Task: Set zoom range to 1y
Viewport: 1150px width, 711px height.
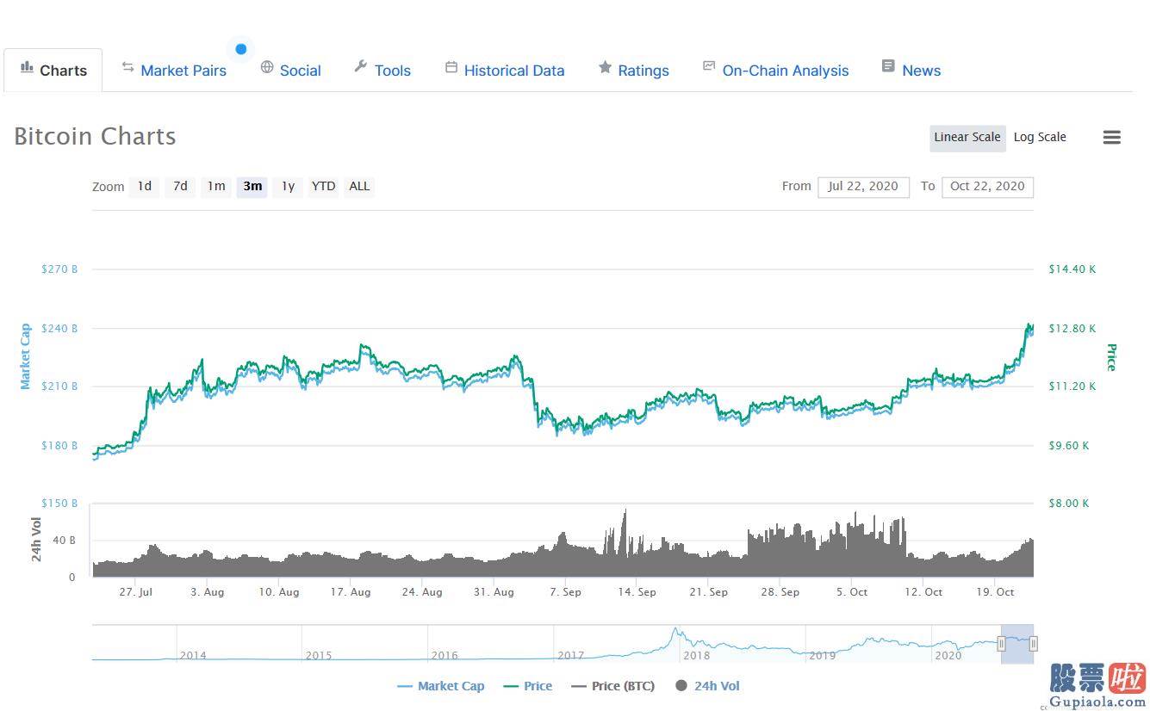Action: point(289,186)
